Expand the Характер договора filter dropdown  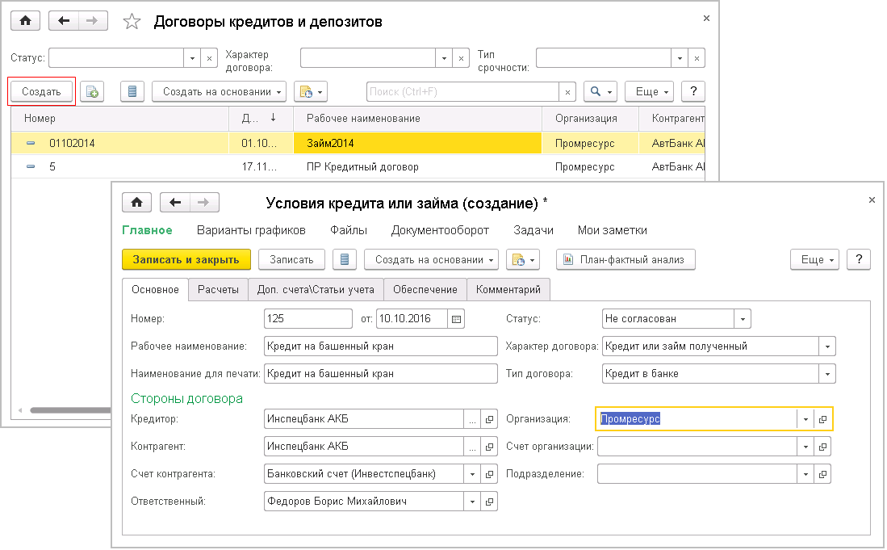[x=444, y=58]
